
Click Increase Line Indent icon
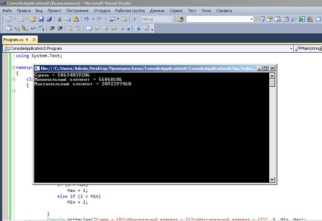pos(60,28)
